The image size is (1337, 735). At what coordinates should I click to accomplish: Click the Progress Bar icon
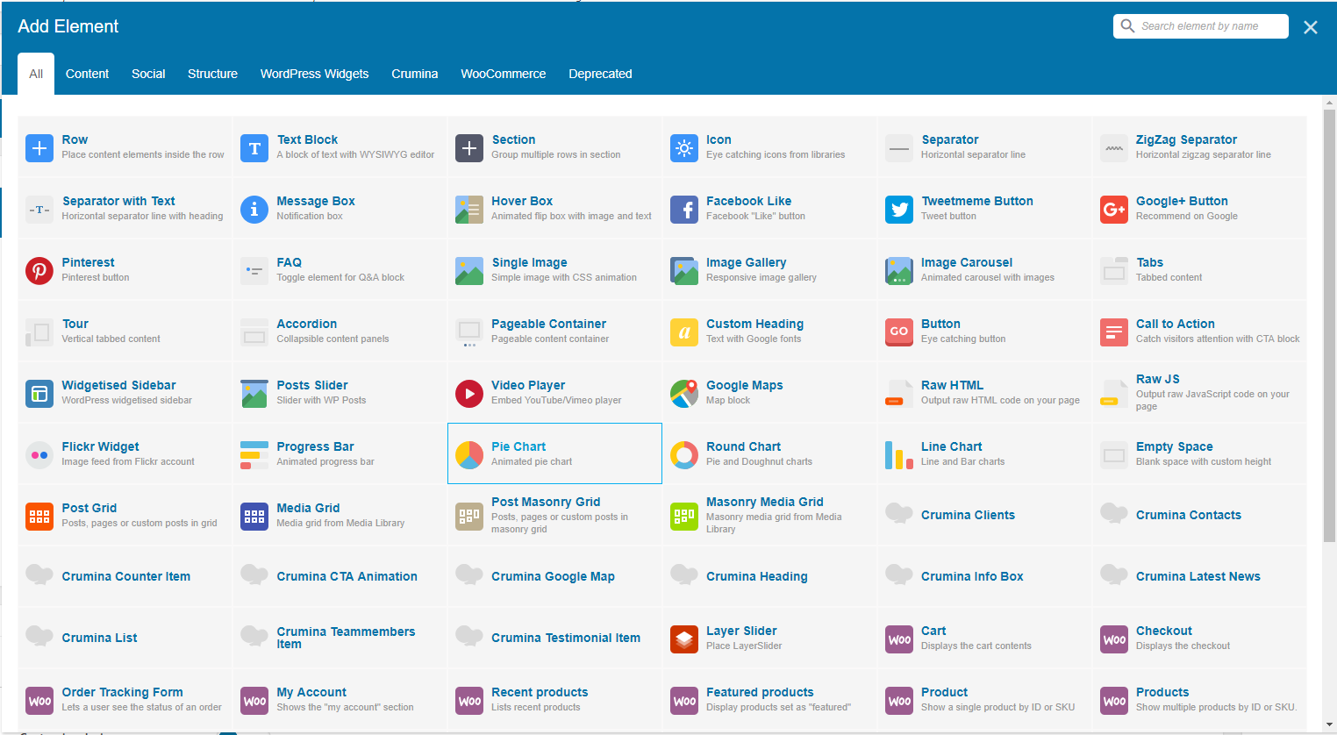tap(254, 455)
